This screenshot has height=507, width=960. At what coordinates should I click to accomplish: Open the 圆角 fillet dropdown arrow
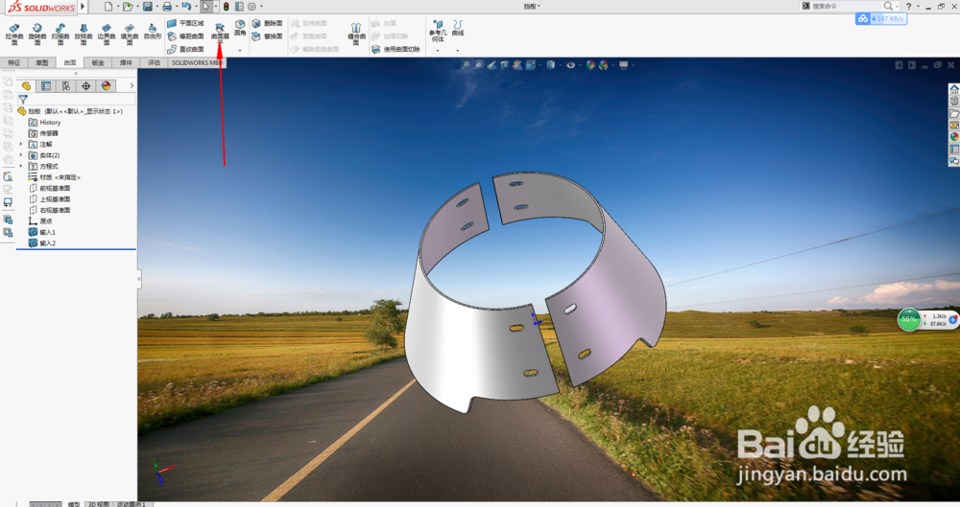coord(240,50)
